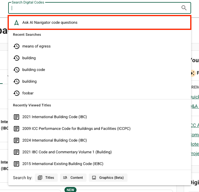Choose recent search 'foobar'
This screenshot has height=192, width=199.
click(x=100, y=93)
